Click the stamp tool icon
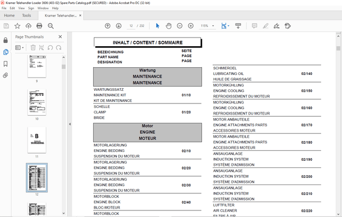The width and height of the screenshot is (342, 217). tap(288, 26)
